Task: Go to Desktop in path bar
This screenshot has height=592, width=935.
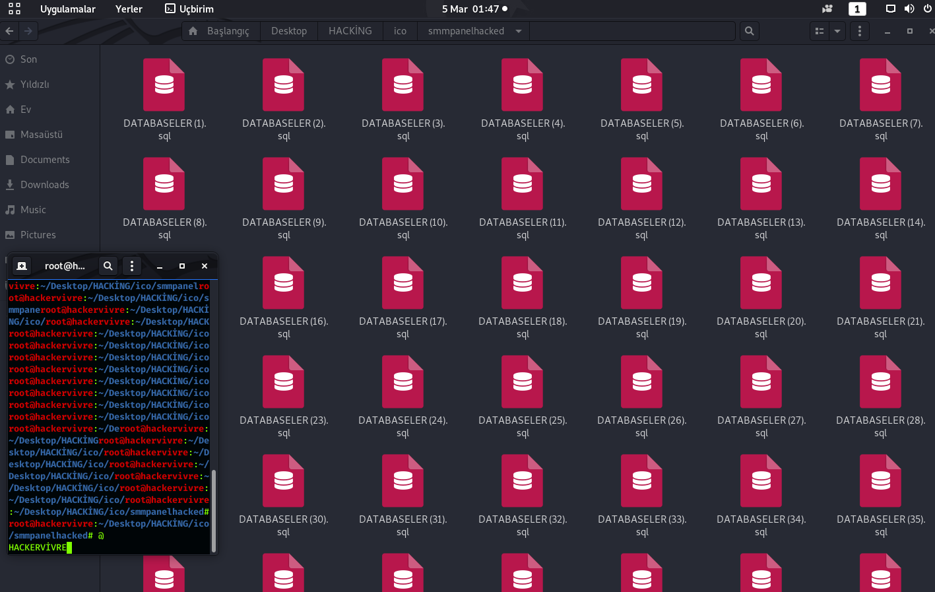Action: pos(289,31)
